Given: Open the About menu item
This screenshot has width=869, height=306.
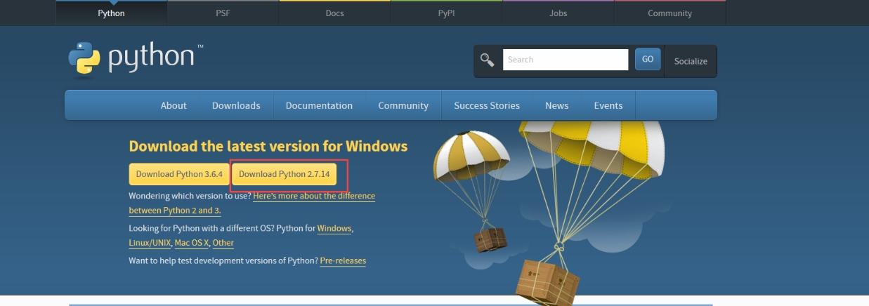Looking at the screenshot, I should 174,105.
